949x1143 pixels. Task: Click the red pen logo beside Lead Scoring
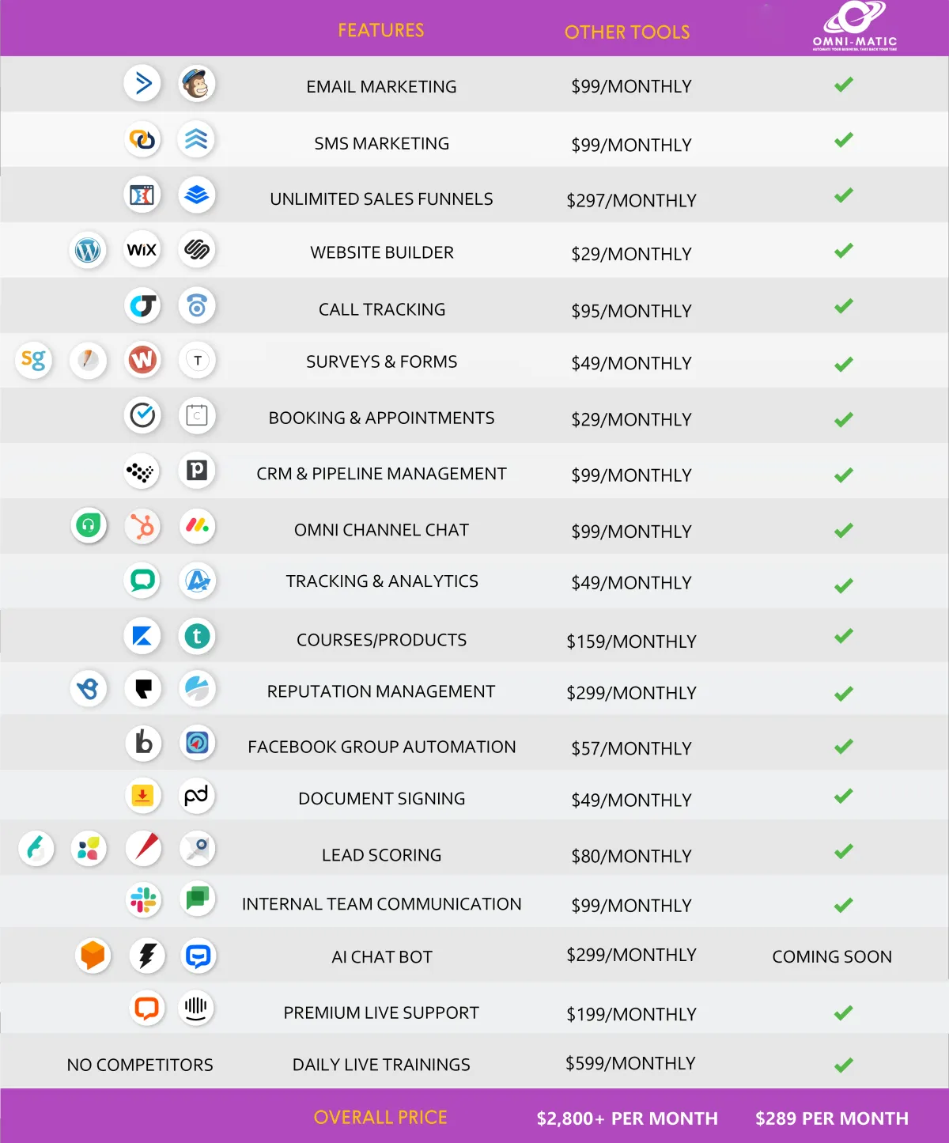click(x=143, y=849)
